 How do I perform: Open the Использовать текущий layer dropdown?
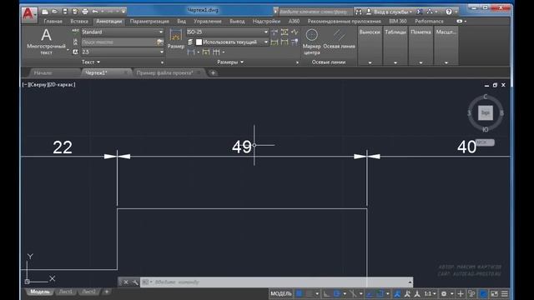pos(232,42)
